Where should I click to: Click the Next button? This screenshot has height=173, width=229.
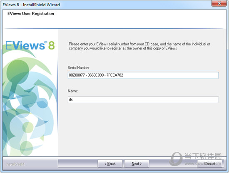137,163
